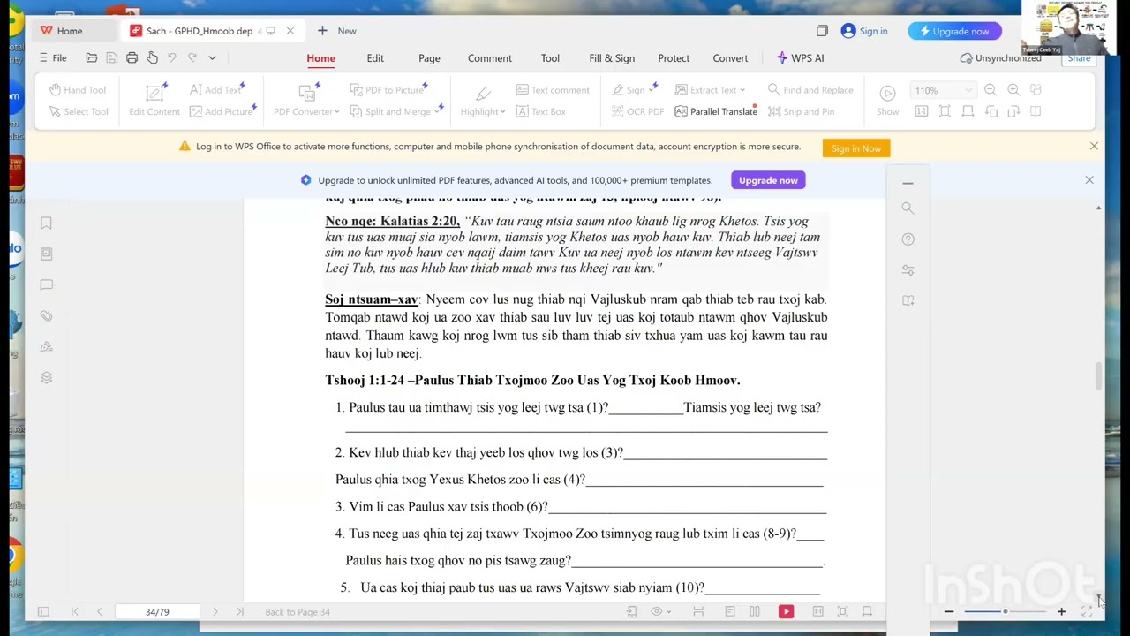Click the Show play button
Image resolution: width=1130 pixels, height=636 pixels.
pyautogui.click(x=887, y=100)
